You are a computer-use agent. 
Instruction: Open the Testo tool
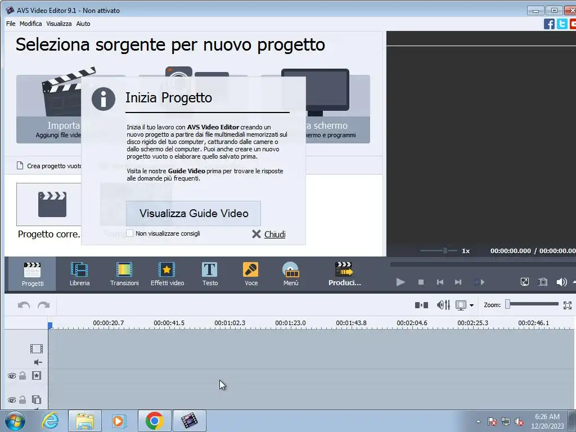210,274
